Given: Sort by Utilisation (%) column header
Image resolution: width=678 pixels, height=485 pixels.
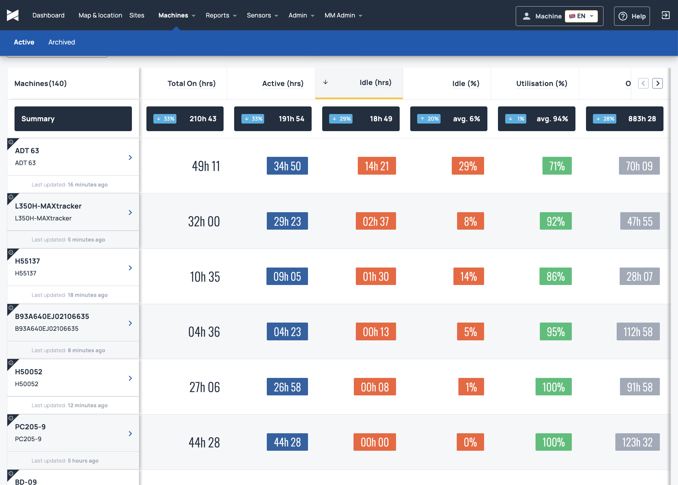Looking at the screenshot, I should click(541, 84).
